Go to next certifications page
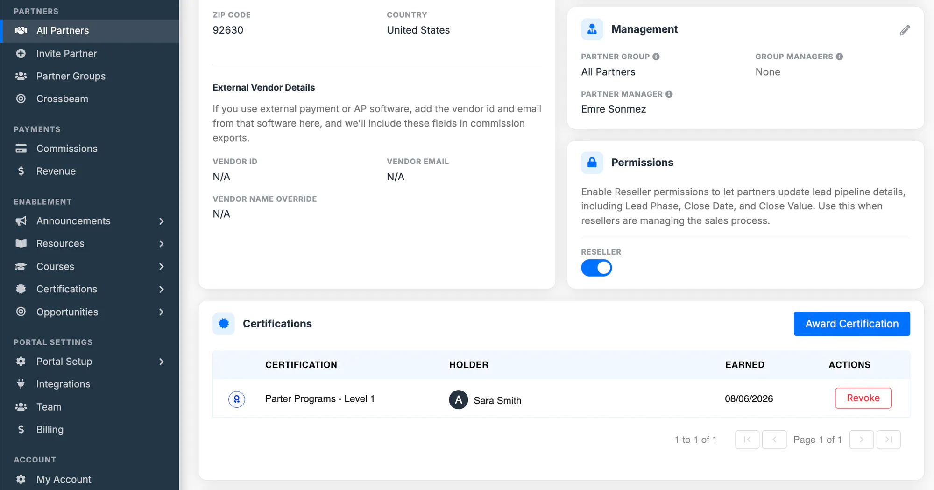Viewport: 934px width, 490px height. [862, 440]
